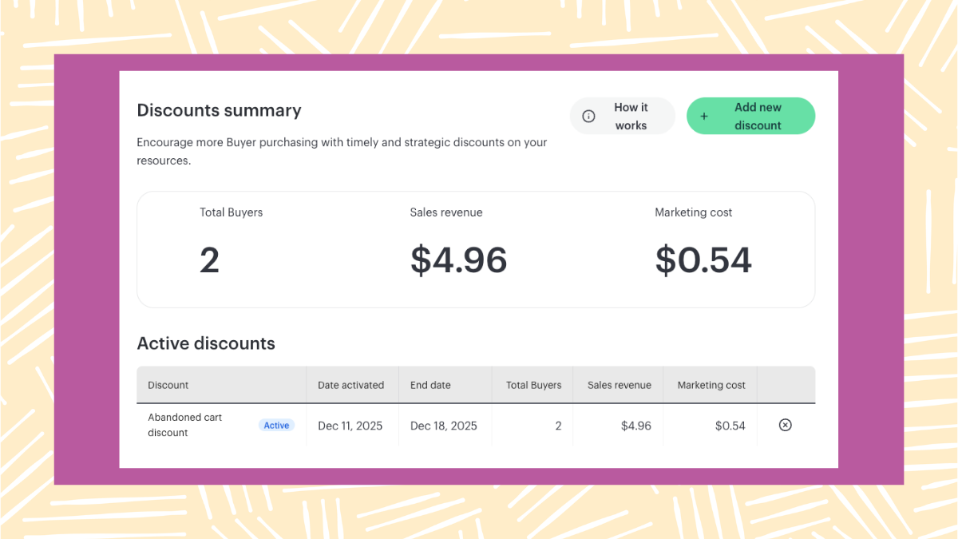Click the 'Date activated' column header
The height and width of the screenshot is (539, 958).
tap(351, 385)
